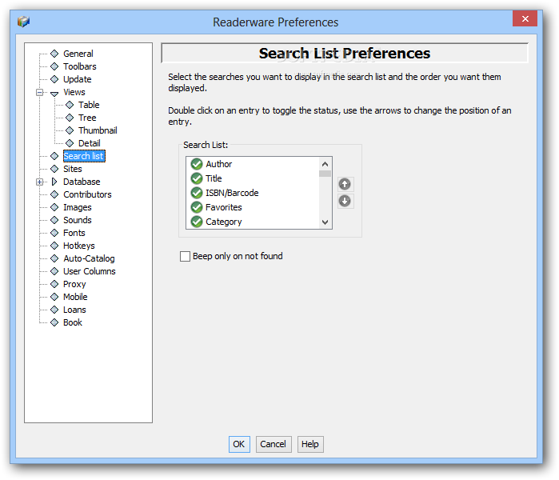Move selected search entry up
The image size is (559, 480).
(x=345, y=184)
